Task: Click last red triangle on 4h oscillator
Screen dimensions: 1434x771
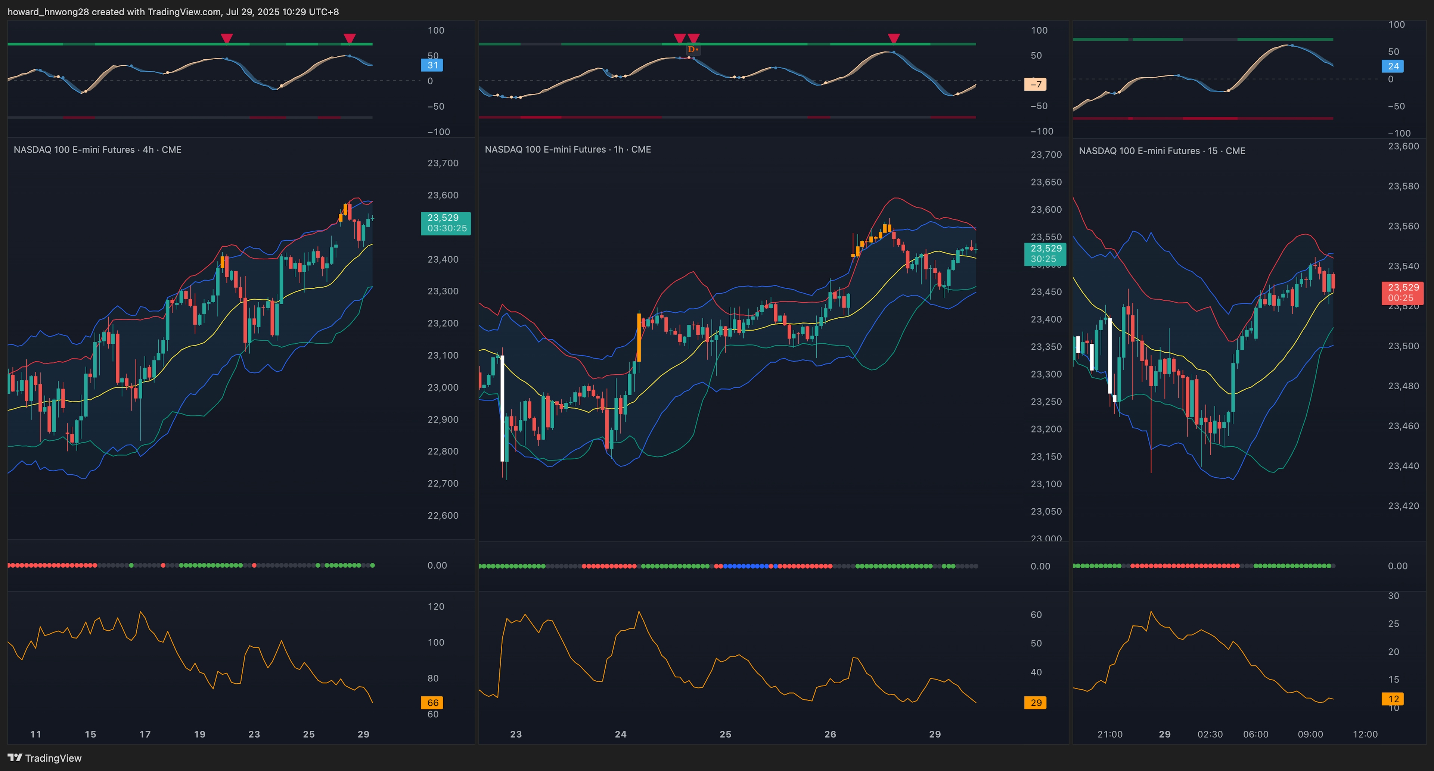Action: (x=350, y=38)
